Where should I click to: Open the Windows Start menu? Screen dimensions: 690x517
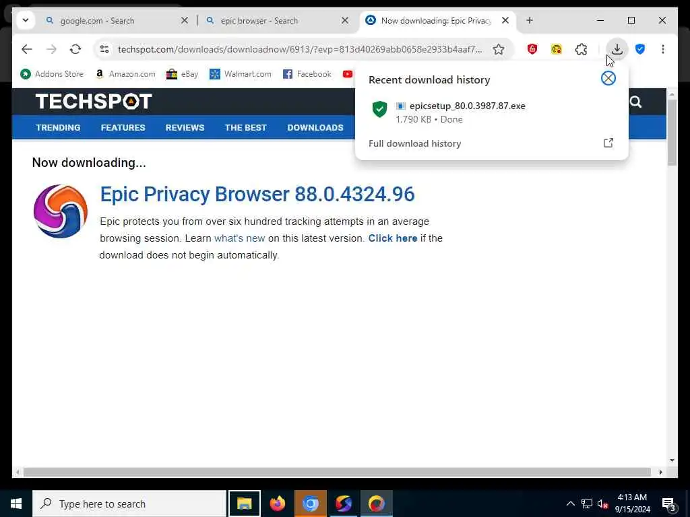16,504
